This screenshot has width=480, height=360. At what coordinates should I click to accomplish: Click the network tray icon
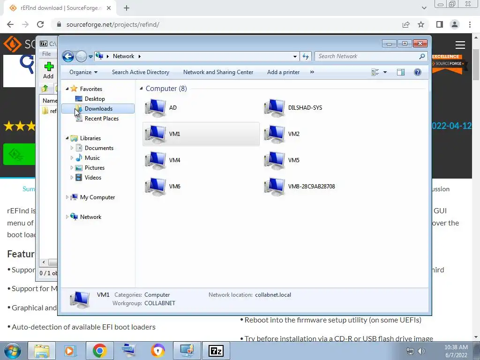click(410, 351)
